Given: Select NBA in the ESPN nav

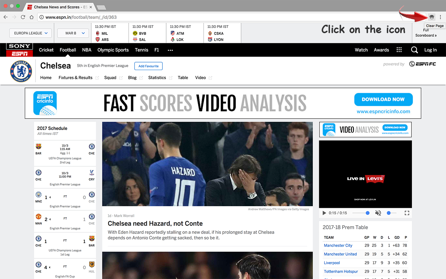Looking at the screenshot, I should click(x=86, y=50).
